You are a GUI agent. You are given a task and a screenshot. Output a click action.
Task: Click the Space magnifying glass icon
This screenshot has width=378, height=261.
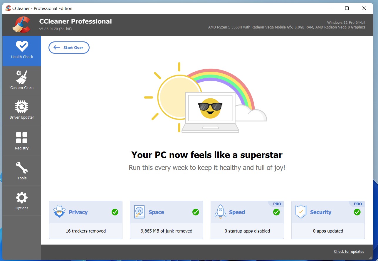click(140, 212)
